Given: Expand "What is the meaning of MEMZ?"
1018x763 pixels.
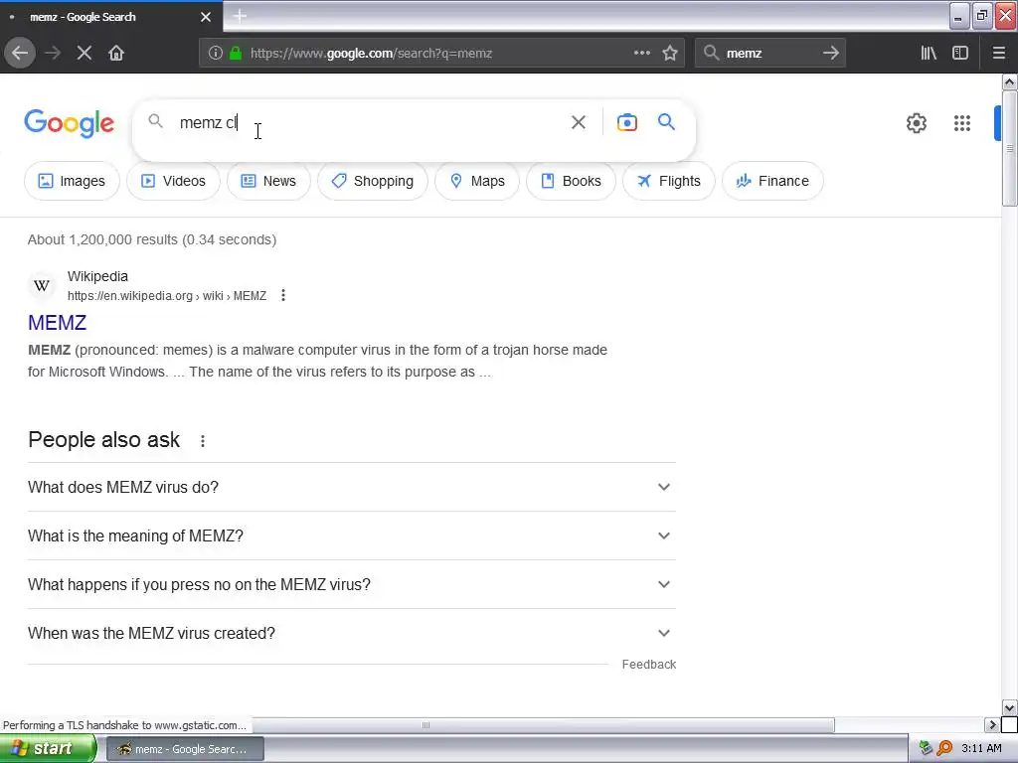Looking at the screenshot, I should pyautogui.click(x=352, y=535).
